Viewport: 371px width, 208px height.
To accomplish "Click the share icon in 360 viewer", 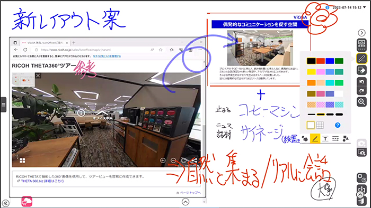I will (195, 160).
